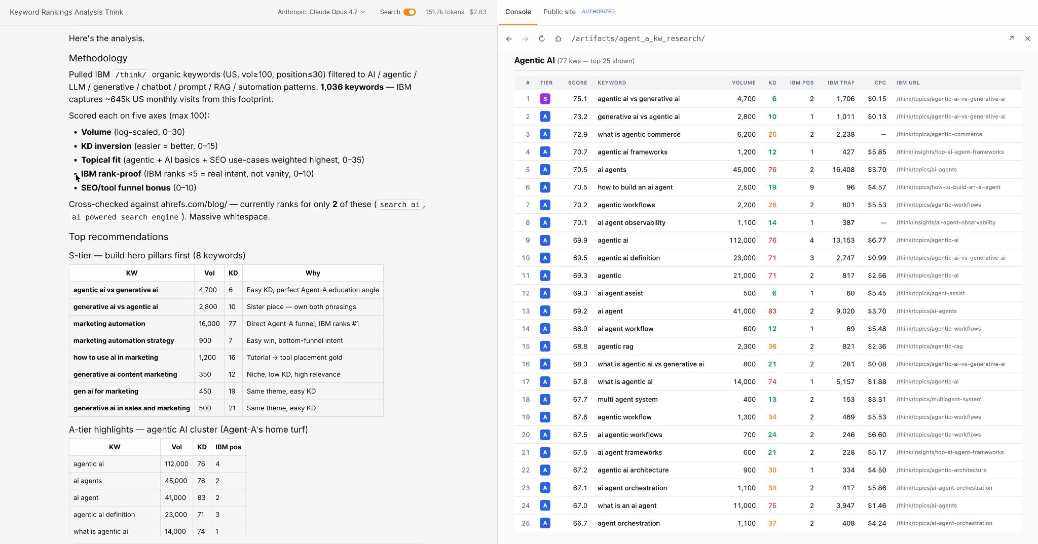Click the AUTHORIZED status label
Image resolution: width=1038 pixels, height=544 pixels.
[x=598, y=11]
